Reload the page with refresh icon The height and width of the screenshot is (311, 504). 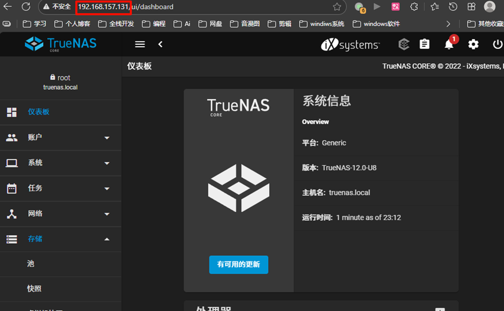(x=26, y=6)
